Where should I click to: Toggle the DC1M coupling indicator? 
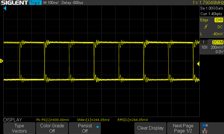coord(218,42)
